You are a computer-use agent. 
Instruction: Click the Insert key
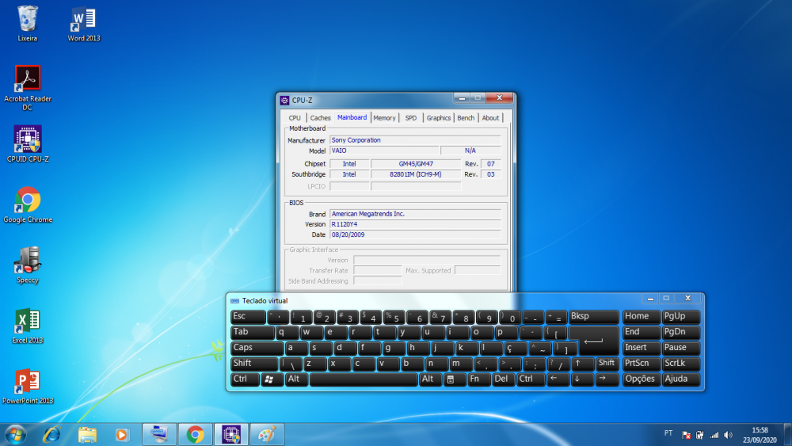[641, 348]
